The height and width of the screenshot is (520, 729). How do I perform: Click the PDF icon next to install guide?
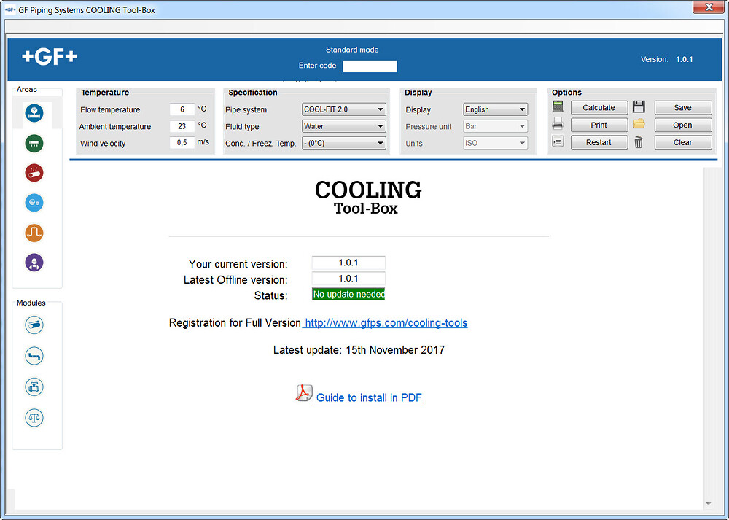(303, 394)
